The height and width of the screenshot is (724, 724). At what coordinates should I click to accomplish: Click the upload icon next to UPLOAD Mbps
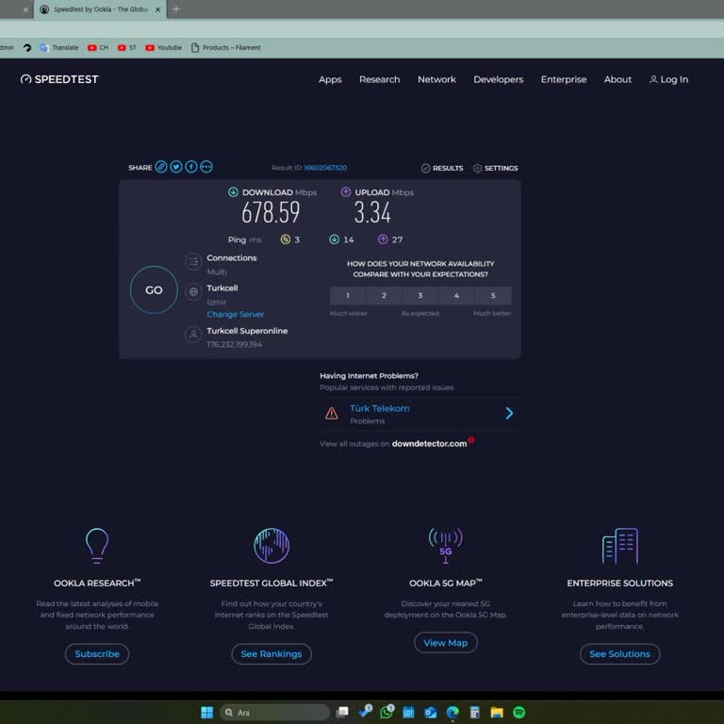click(x=345, y=192)
